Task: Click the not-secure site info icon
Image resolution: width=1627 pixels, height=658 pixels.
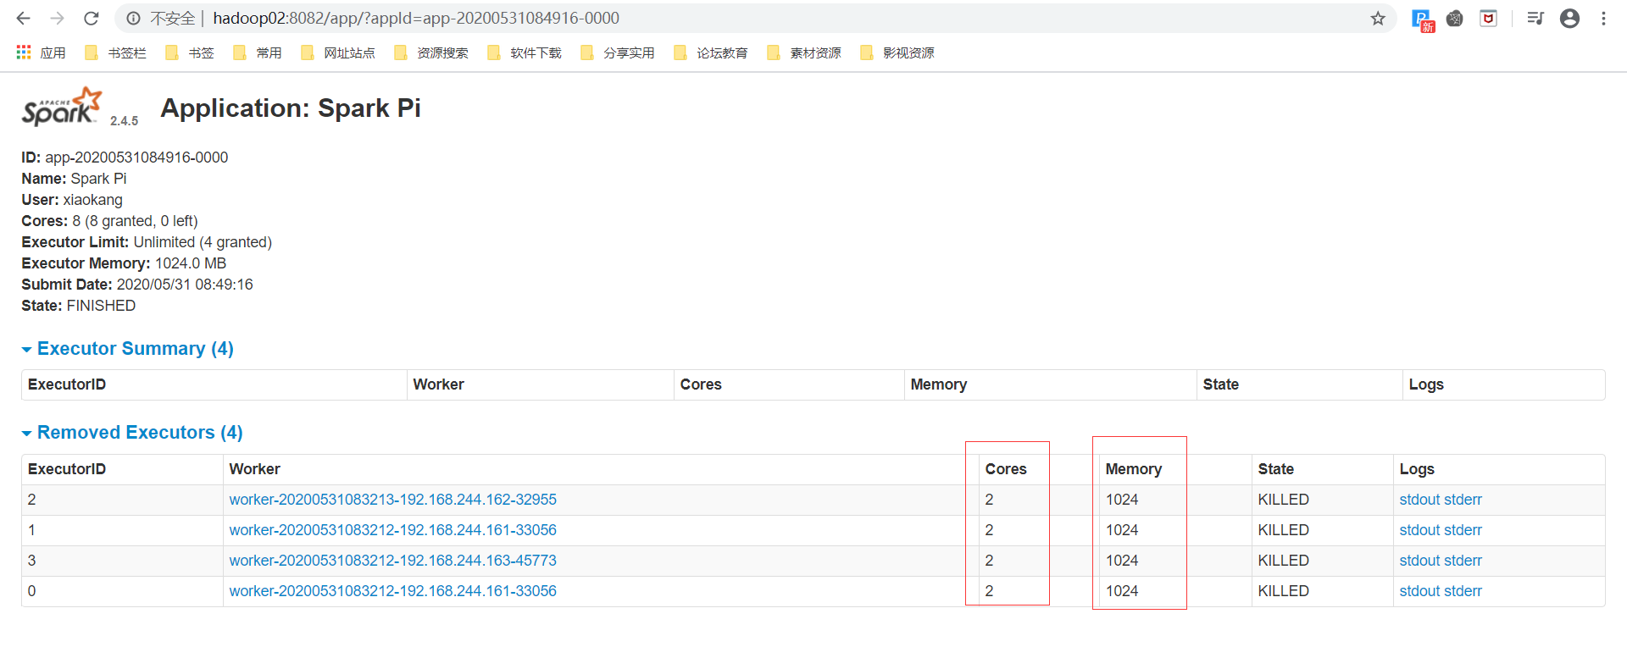Action: pyautogui.click(x=133, y=18)
